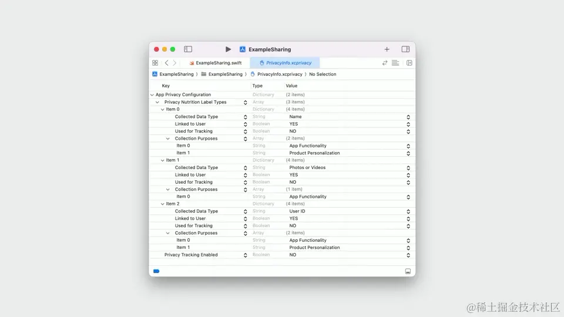Open key stepper for Privacy Tracking Enabled

click(246, 255)
